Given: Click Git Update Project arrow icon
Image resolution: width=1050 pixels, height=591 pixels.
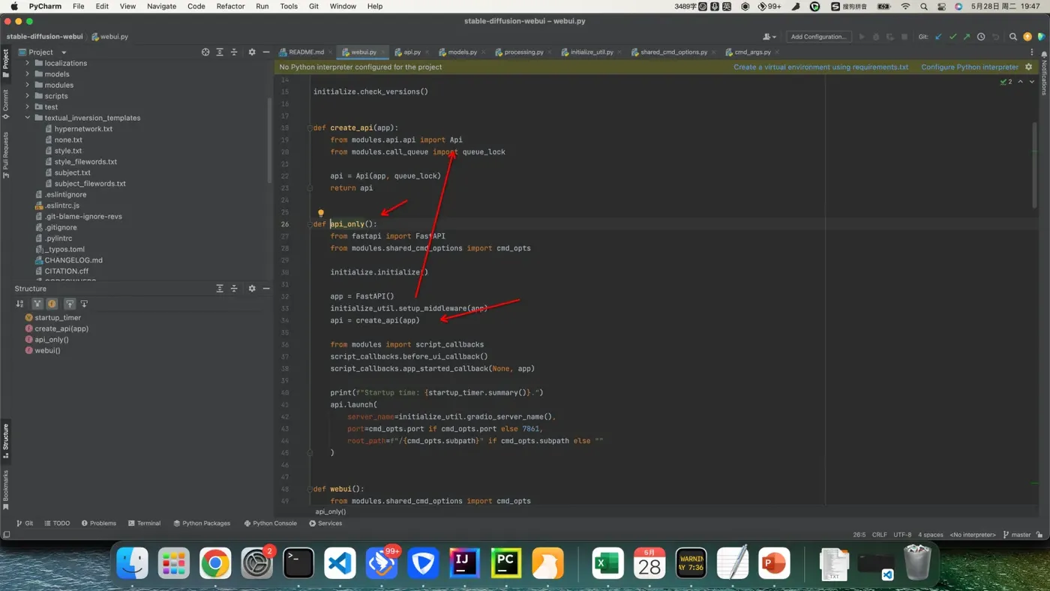Looking at the screenshot, I should (938, 36).
